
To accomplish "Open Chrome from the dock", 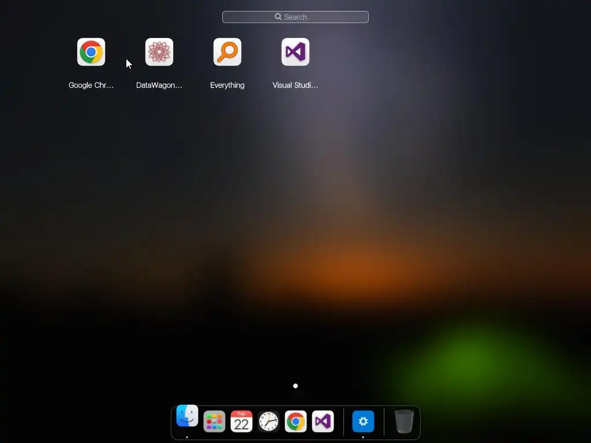I will 295,421.
